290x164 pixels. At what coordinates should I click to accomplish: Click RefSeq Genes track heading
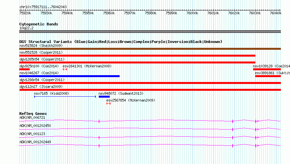coord(33,114)
